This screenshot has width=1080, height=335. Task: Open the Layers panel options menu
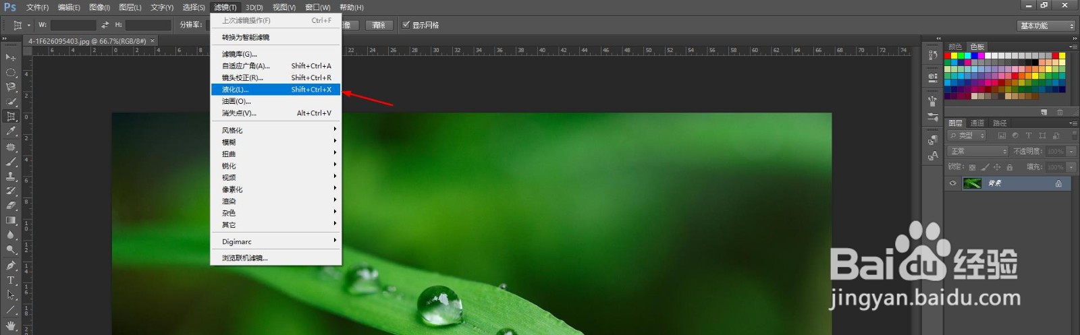1073,123
